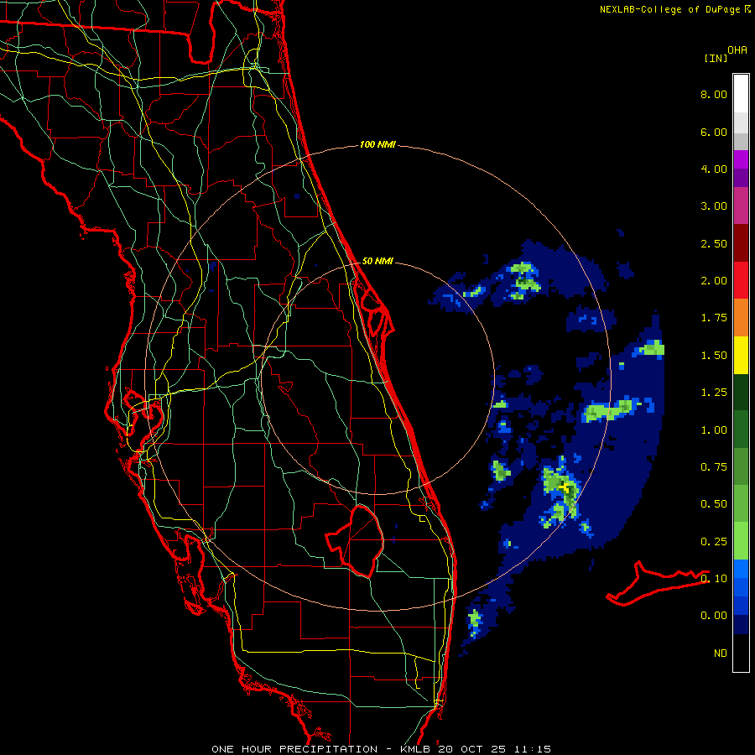Click the 50 NMI range ring label
The height and width of the screenshot is (755, 755).
click(377, 261)
